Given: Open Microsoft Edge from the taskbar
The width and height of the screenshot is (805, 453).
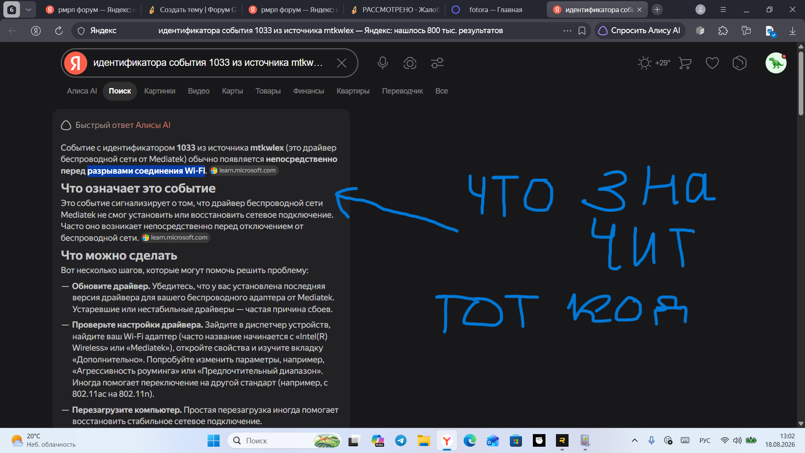Looking at the screenshot, I should click(470, 441).
